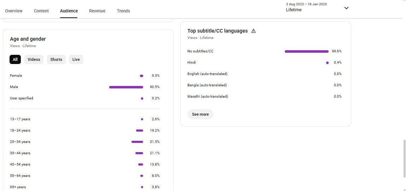This screenshot has width=406, height=191.
Task: Click See more subtitle languages
Action: 200,114
